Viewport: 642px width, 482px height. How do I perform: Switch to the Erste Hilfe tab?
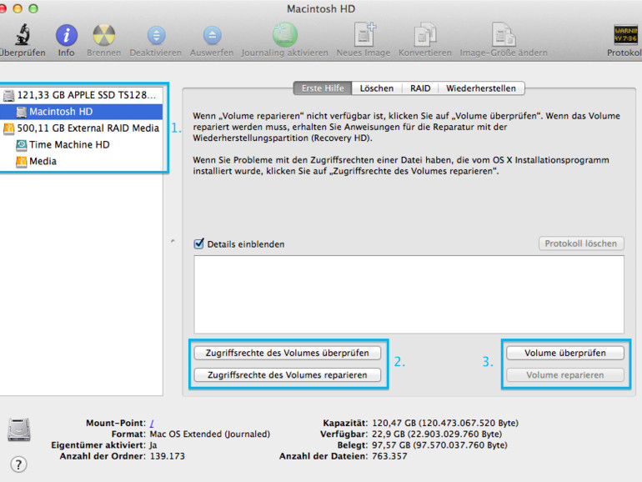pyautogui.click(x=323, y=88)
